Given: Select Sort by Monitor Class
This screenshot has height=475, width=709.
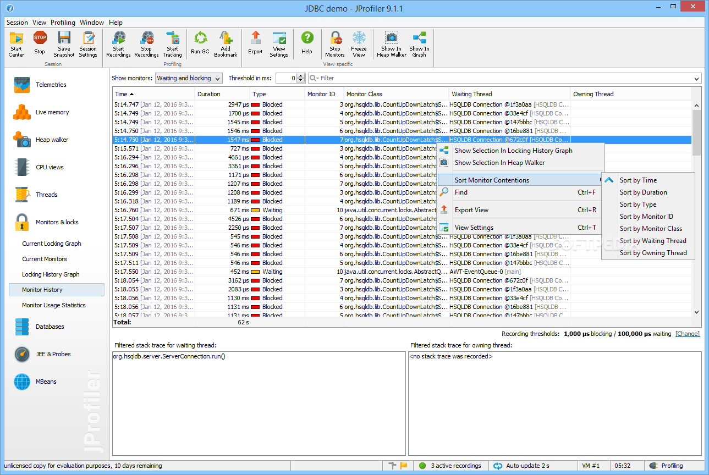Looking at the screenshot, I should coord(648,229).
